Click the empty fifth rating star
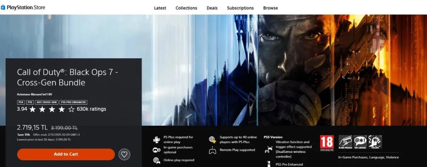The width and height of the screenshot is (427, 167). point(71,109)
